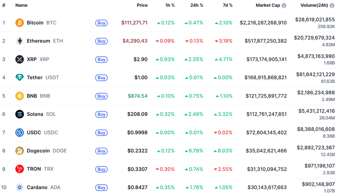The width and height of the screenshot is (339, 194).
Task: Click the TRON logo icon
Action: pos(19,169)
